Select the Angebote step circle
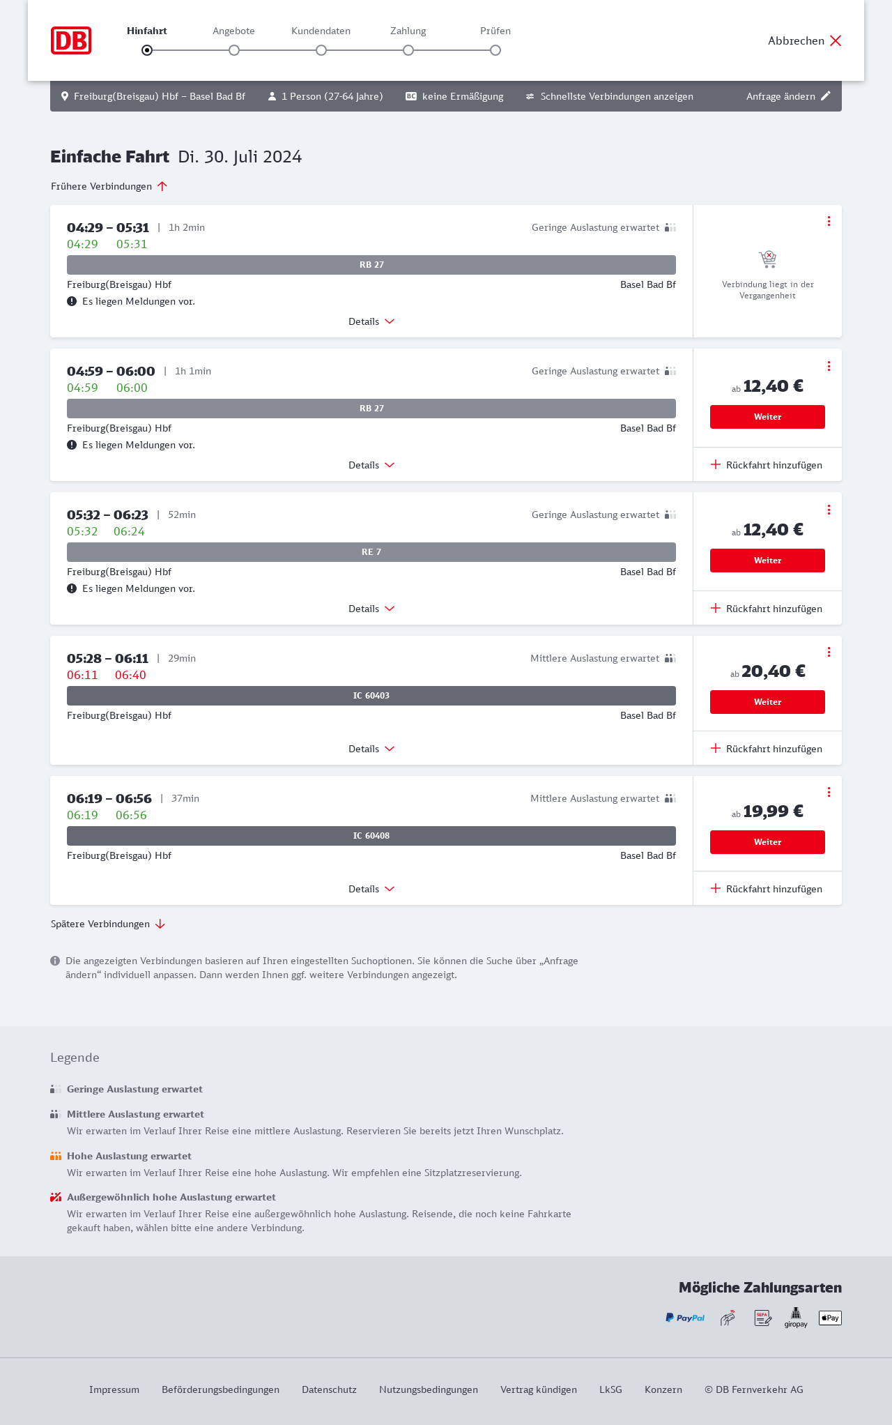 [x=234, y=50]
